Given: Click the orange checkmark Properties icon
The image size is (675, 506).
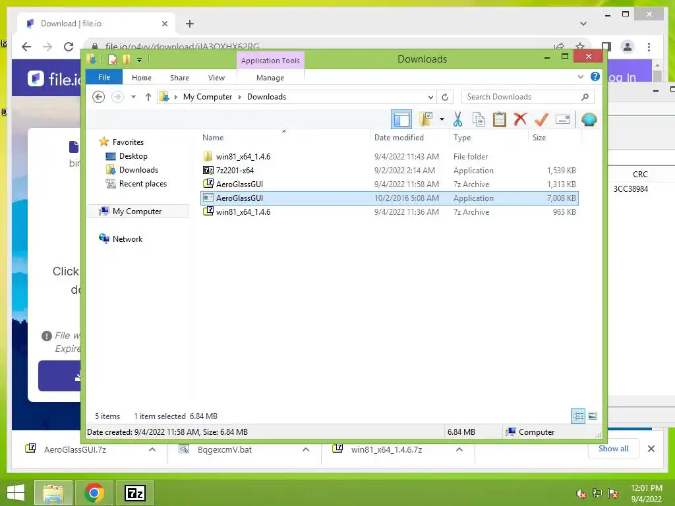Looking at the screenshot, I should coord(541,120).
